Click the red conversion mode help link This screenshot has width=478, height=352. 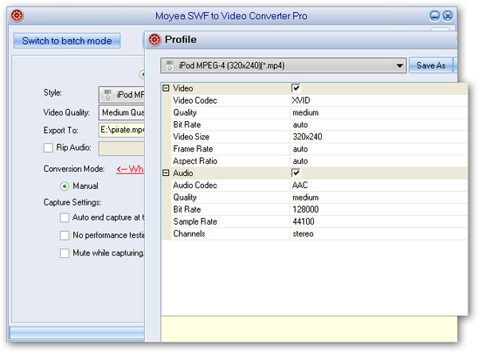point(130,169)
